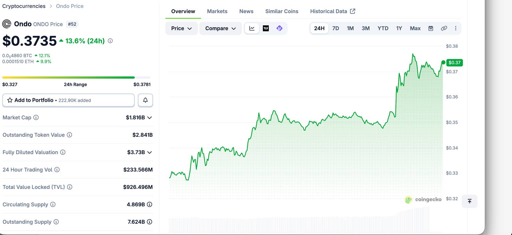Select the purple diamond chart icon

(x=279, y=28)
